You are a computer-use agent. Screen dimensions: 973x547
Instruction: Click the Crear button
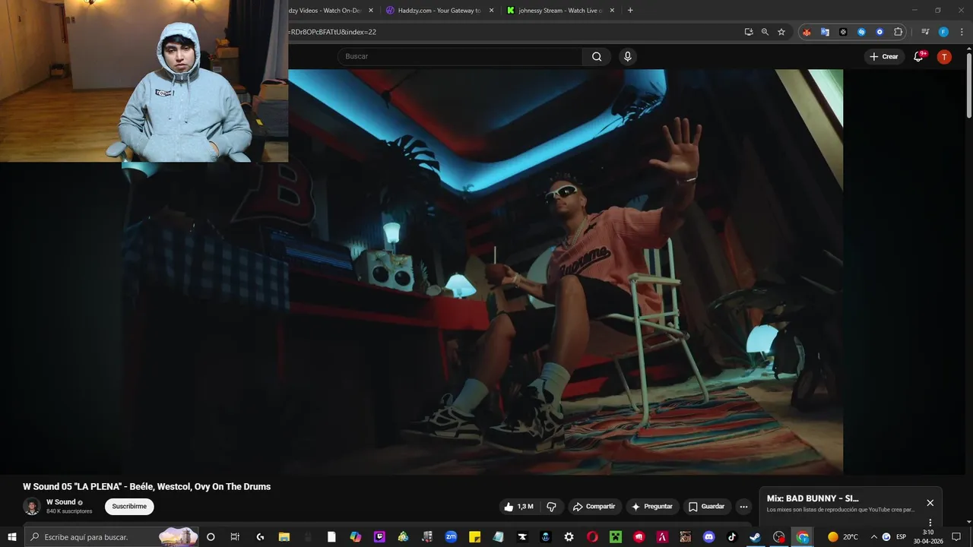(x=884, y=56)
